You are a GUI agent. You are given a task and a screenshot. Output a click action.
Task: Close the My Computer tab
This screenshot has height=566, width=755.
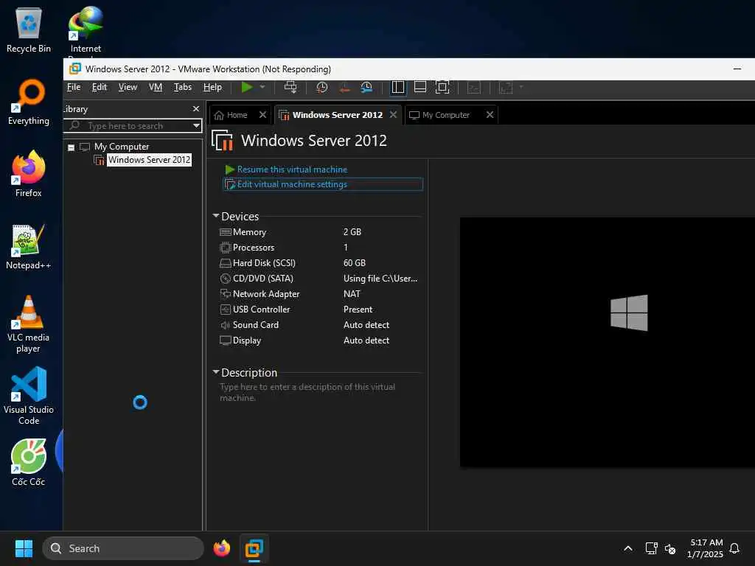pyautogui.click(x=490, y=114)
